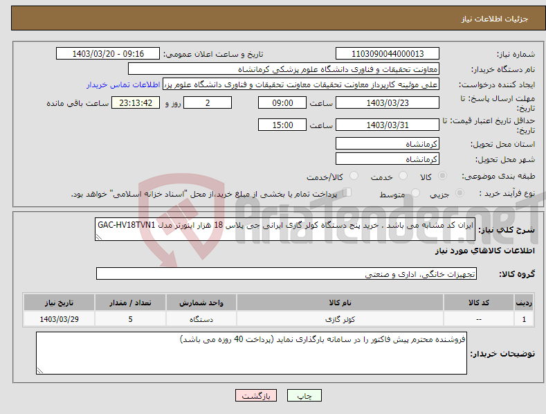Open the اطلاعات تماس خریدار link
The image size is (546, 414).
123,84
